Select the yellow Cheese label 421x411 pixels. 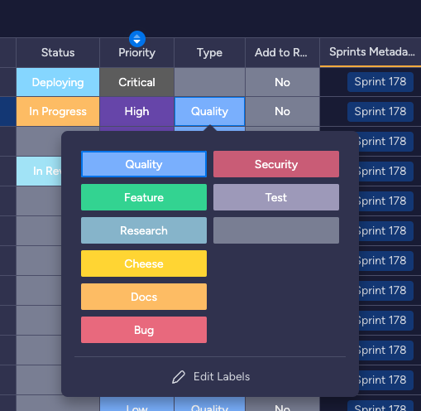pos(144,264)
